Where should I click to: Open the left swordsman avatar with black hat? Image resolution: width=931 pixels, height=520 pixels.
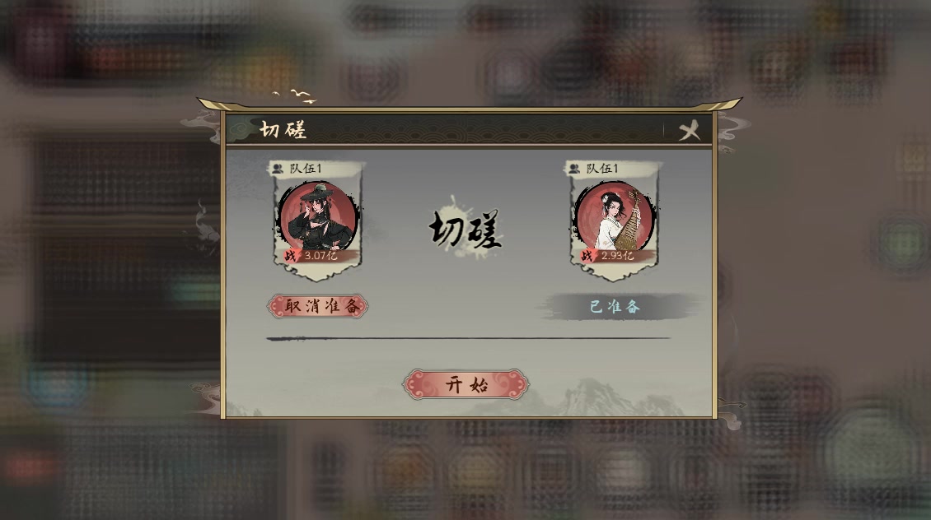pyautogui.click(x=318, y=216)
